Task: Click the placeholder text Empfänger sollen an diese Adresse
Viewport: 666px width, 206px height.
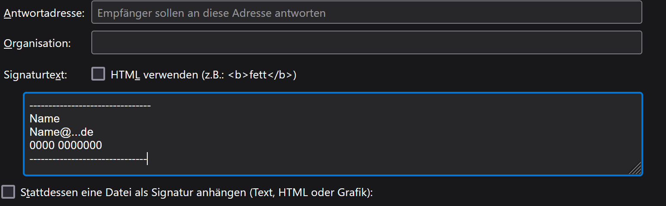Action: pos(211,13)
